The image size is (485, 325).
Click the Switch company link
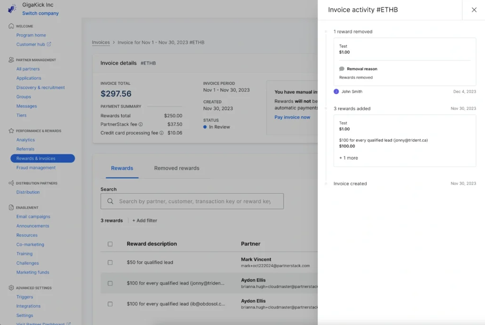[x=40, y=13]
